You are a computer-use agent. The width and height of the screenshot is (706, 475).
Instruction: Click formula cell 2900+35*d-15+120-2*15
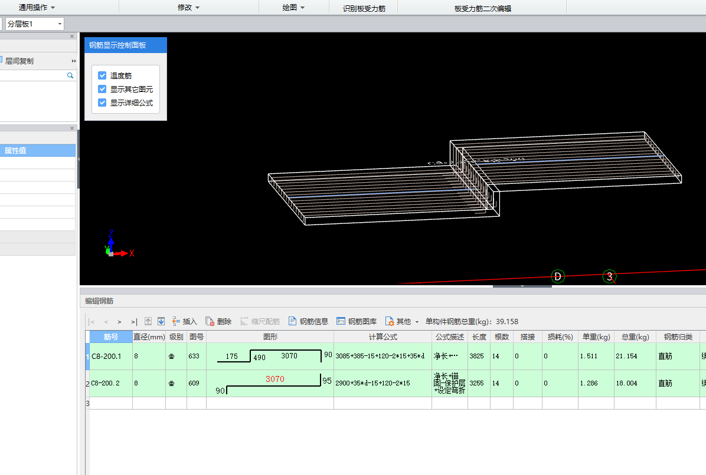point(383,383)
